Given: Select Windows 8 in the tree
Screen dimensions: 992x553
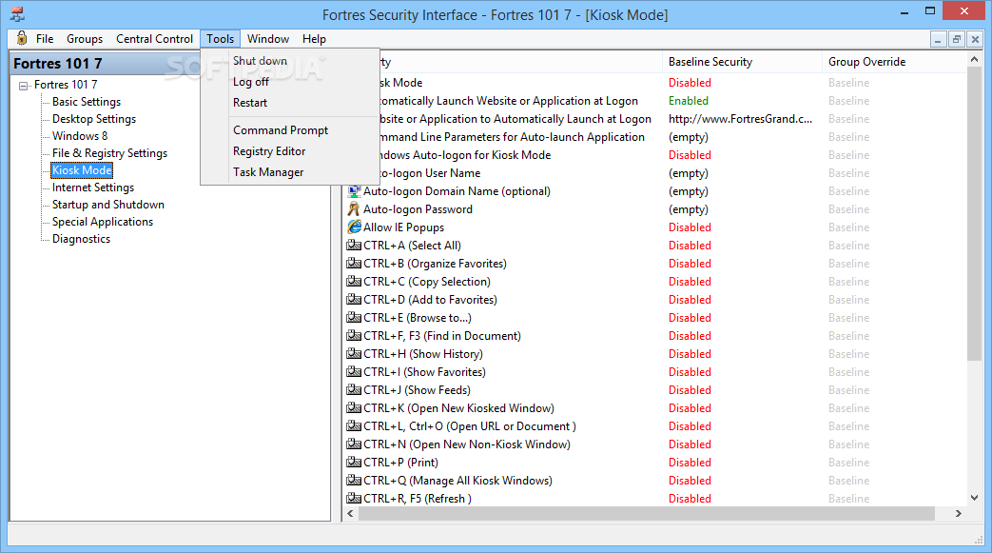Looking at the screenshot, I should click(x=80, y=135).
